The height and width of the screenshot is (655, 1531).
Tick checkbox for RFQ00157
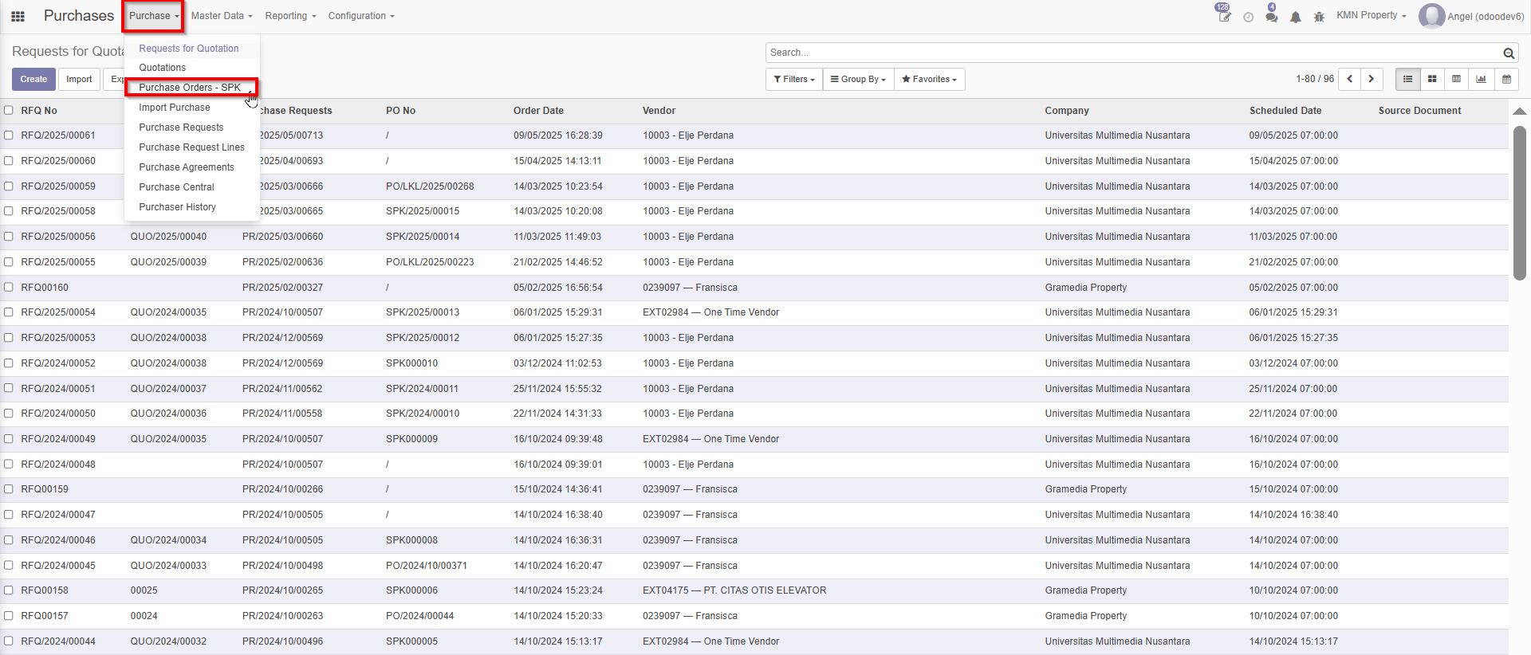pyautogui.click(x=9, y=616)
